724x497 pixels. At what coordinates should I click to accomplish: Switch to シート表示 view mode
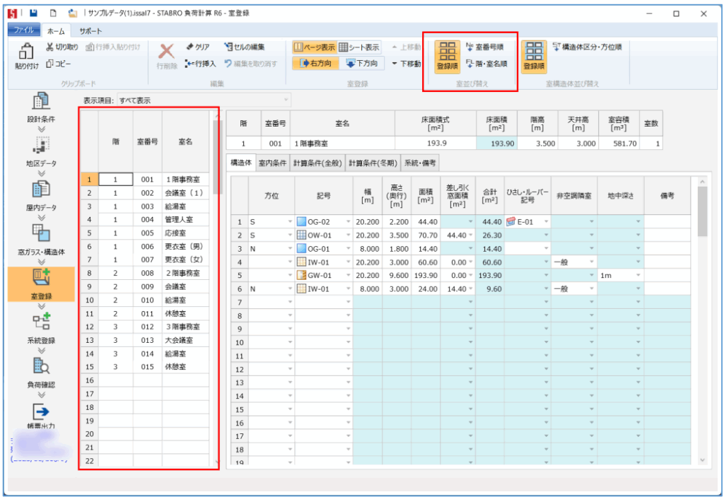point(359,47)
